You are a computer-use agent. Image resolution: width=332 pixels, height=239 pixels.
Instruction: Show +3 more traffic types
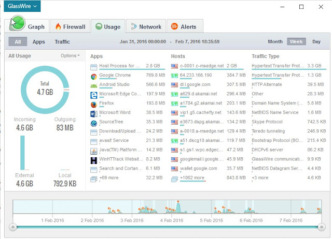point(260,178)
